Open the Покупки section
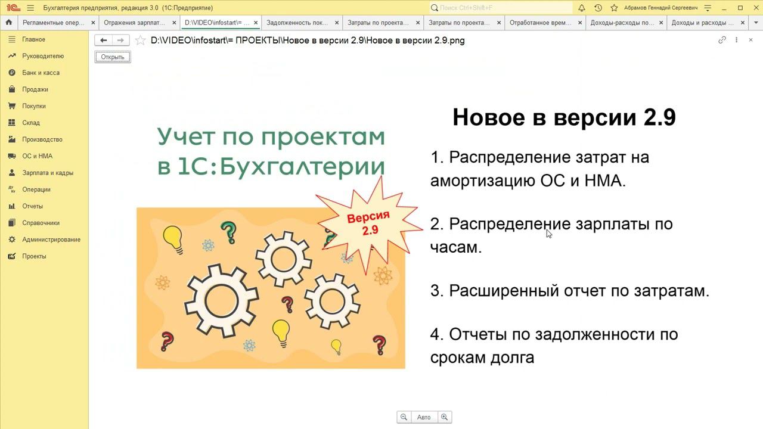Viewport: 763px width, 429px height. coord(44,106)
